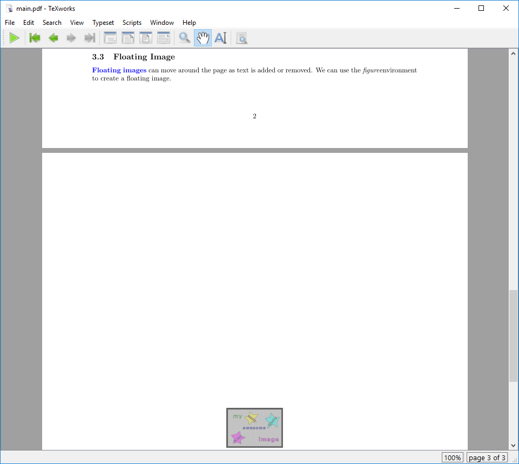The image size is (519, 464).
Task: Open the Scripts menu
Action: pos(132,23)
